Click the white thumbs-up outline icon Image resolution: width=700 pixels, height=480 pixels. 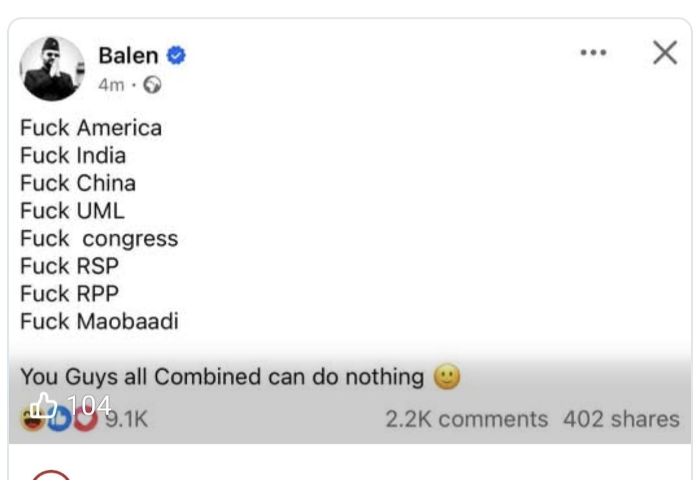[x=44, y=405]
